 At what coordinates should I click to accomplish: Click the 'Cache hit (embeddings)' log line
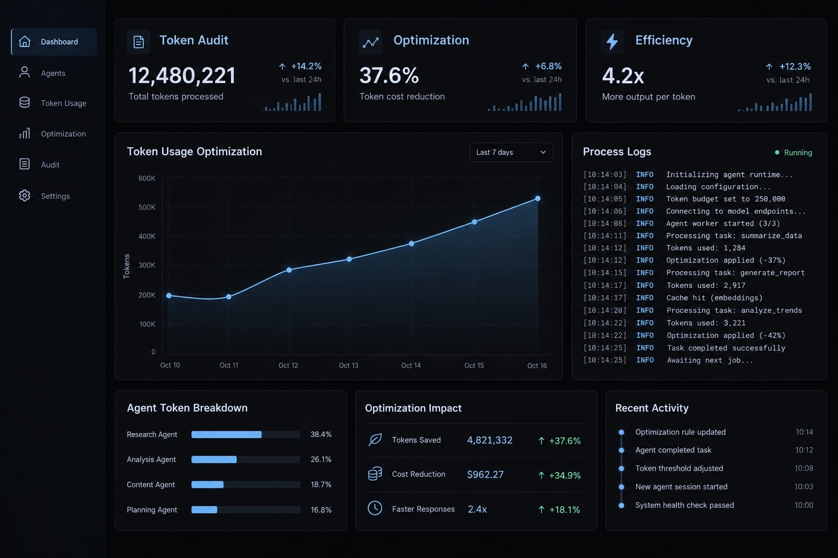[715, 298]
